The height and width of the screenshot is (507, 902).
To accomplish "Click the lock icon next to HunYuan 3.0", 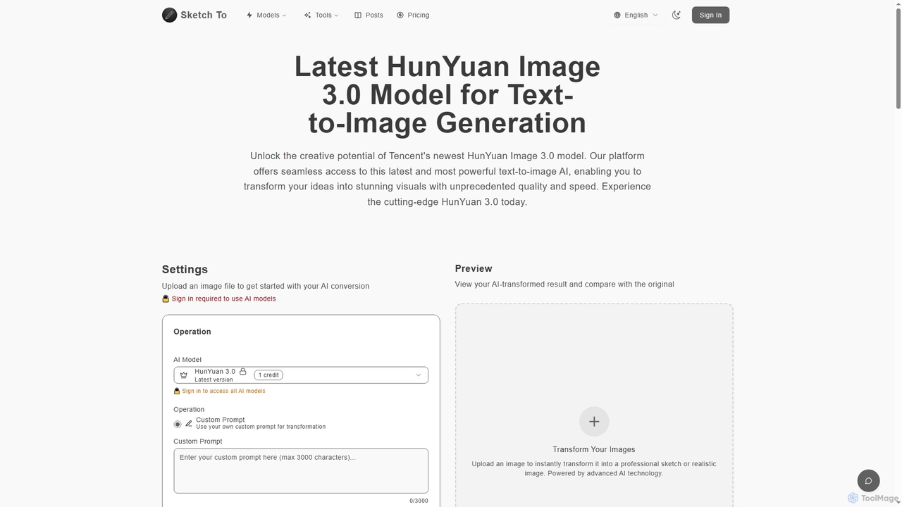I will click(x=242, y=371).
